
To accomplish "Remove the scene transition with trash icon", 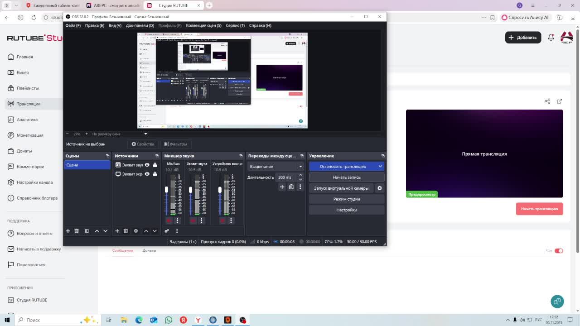I will coord(291,187).
